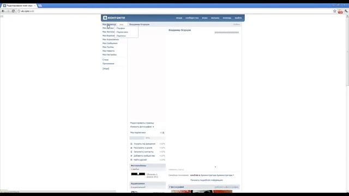The image size is (349, 196).
Task: Open a new browser tab
Action: pyautogui.click(x=40, y=5)
